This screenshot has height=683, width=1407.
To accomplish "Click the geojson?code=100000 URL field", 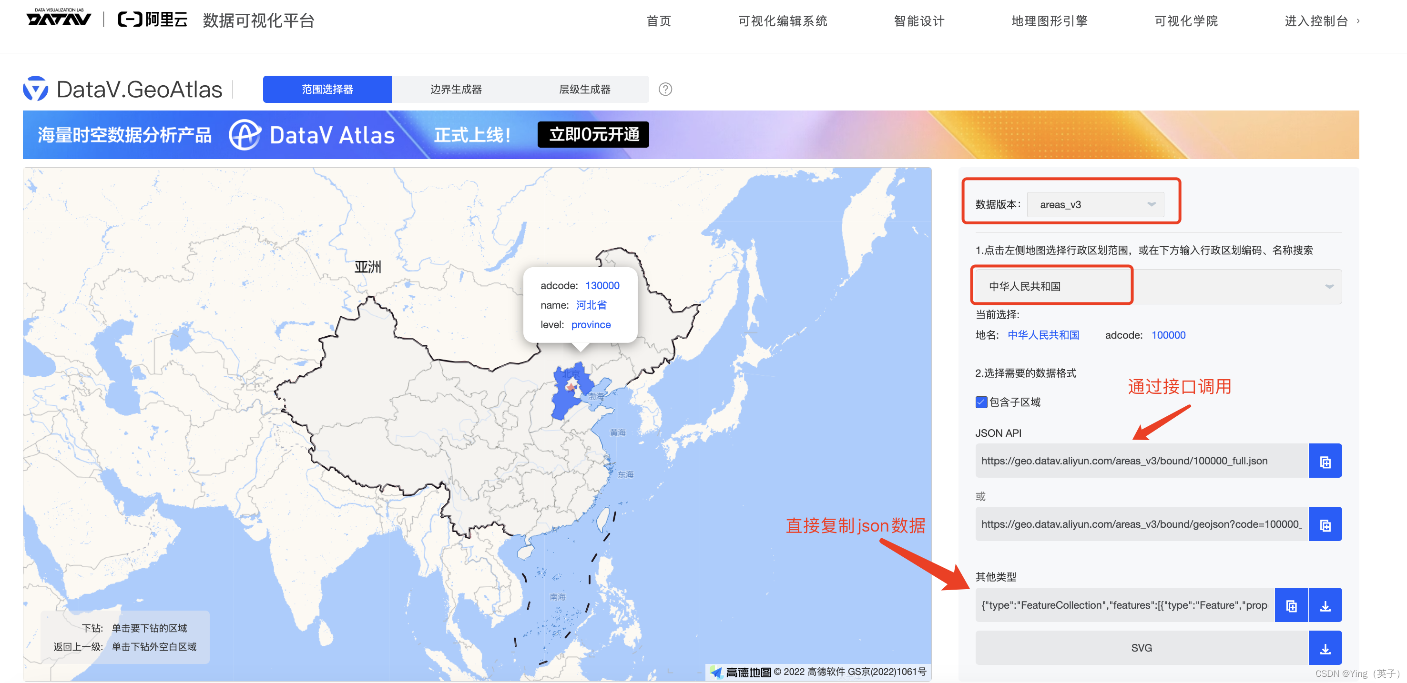I will [x=1142, y=524].
